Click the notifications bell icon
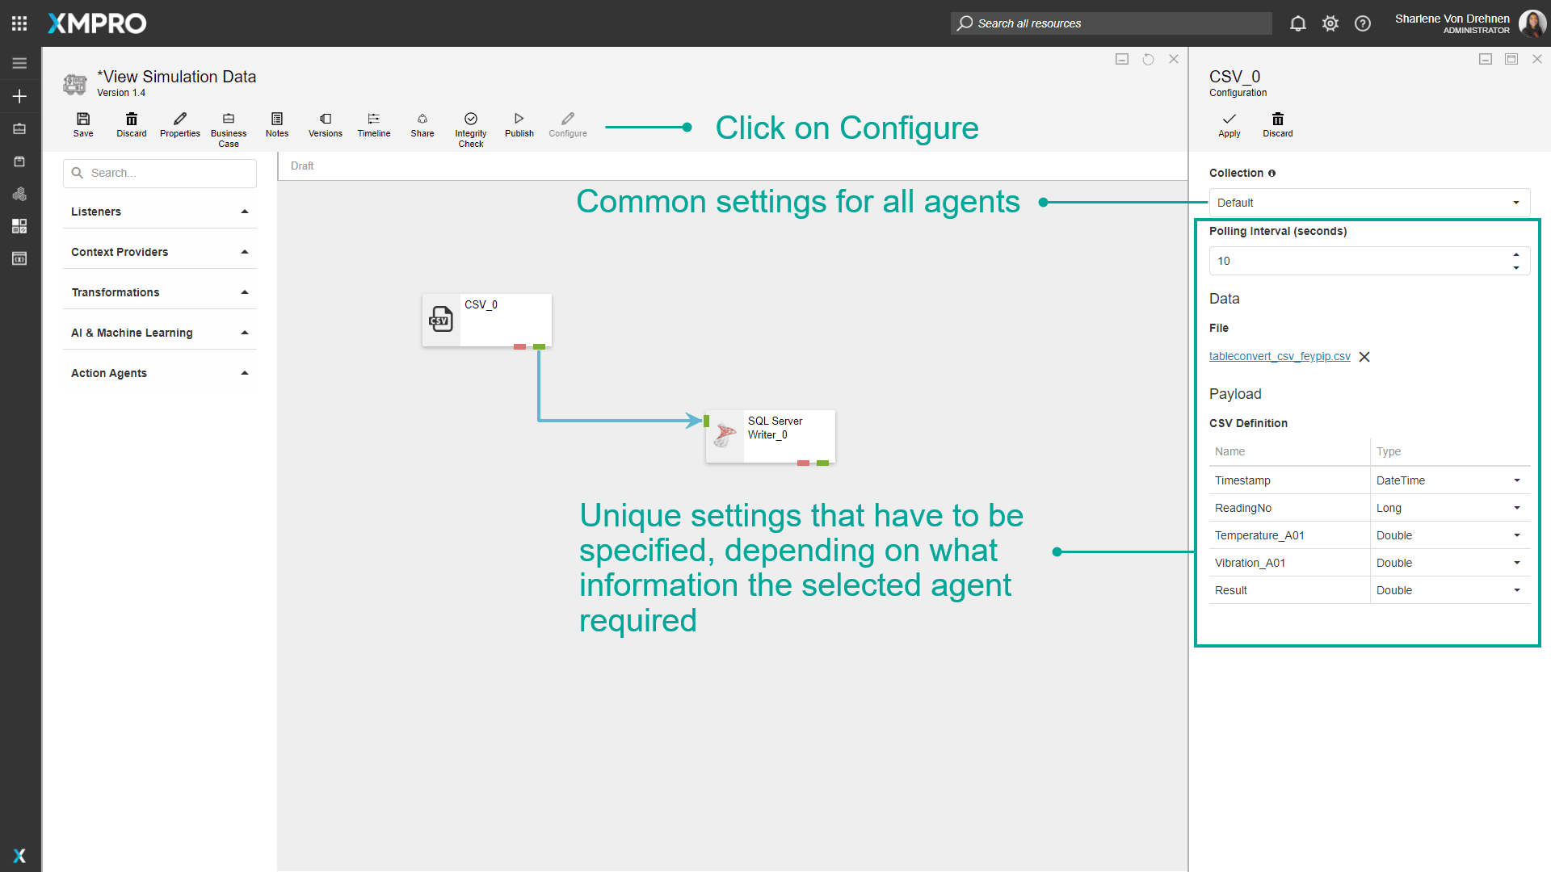This screenshot has width=1551, height=872. (1297, 23)
